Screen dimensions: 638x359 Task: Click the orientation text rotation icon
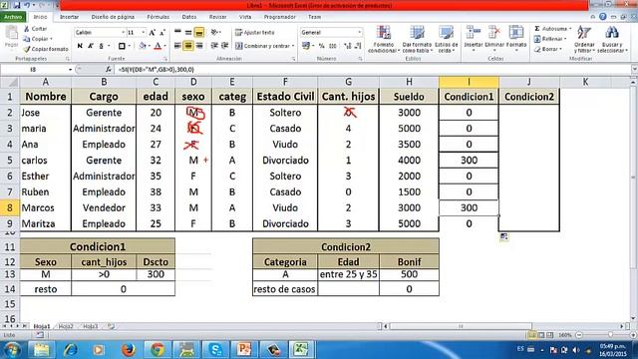214,32
